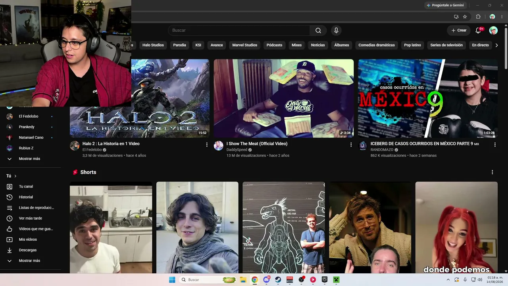The width and height of the screenshot is (508, 286).
Task: Play the Halo 2 video thumbnail
Action: pyautogui.click(x=140, y=98)
